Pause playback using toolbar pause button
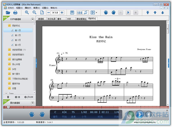This screenshot has width=172, height=127. pos(120,13)
